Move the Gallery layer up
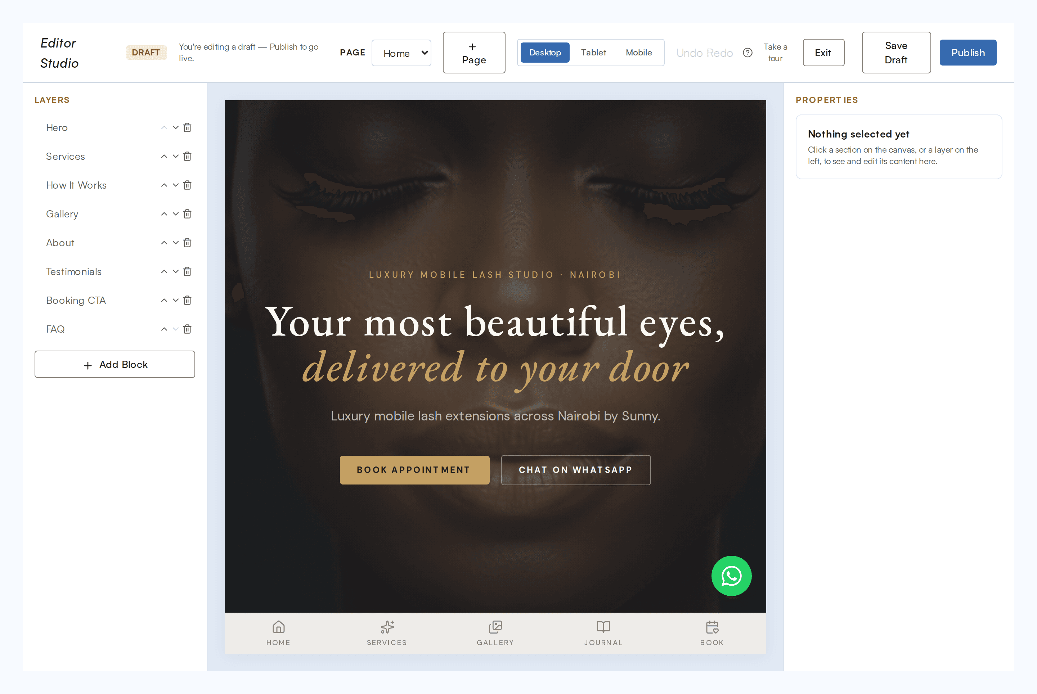 click(164, 214)
